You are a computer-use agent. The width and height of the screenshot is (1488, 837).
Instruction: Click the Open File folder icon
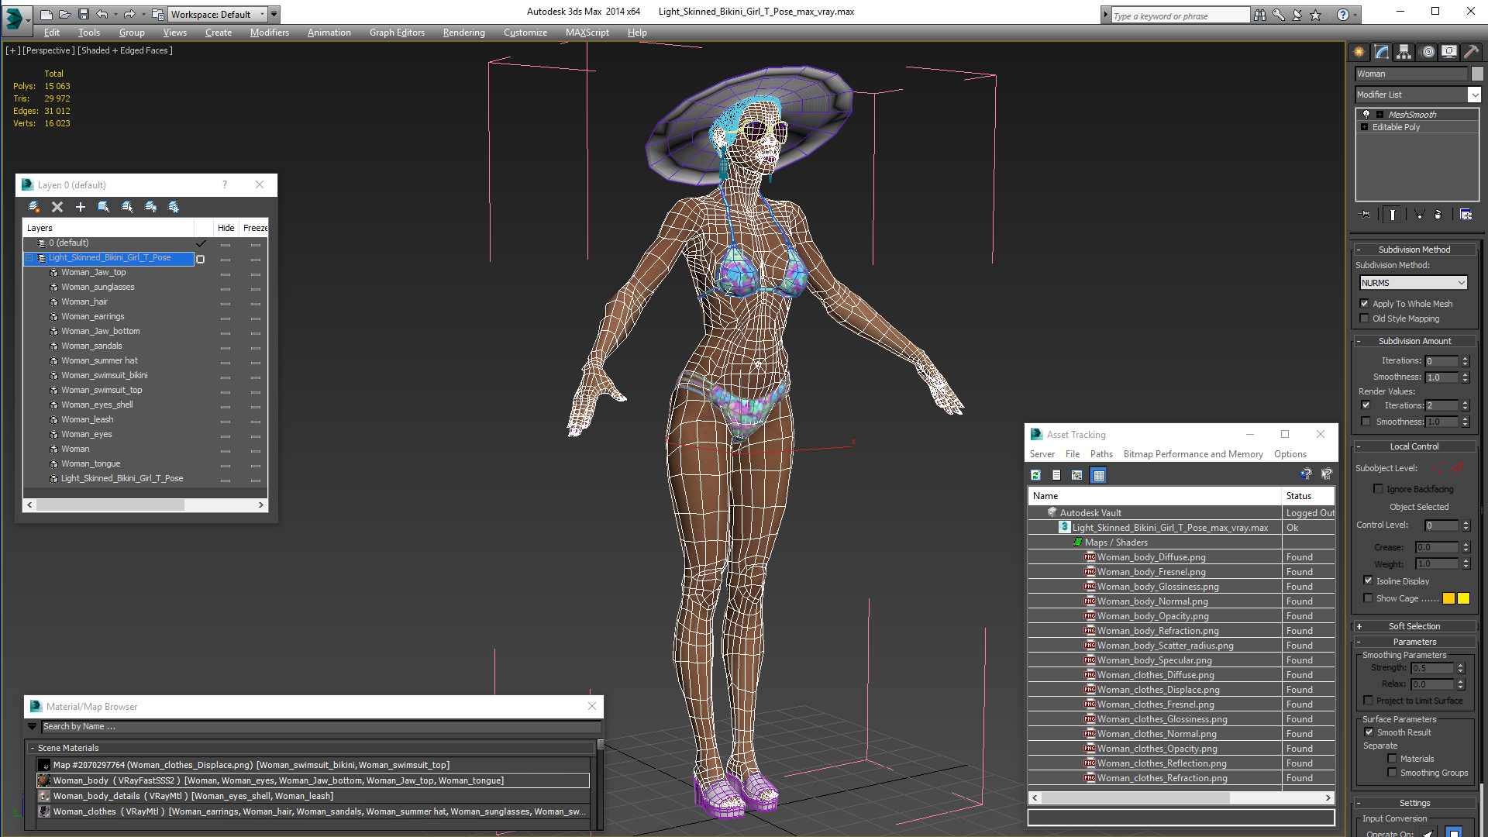(65, 14)
